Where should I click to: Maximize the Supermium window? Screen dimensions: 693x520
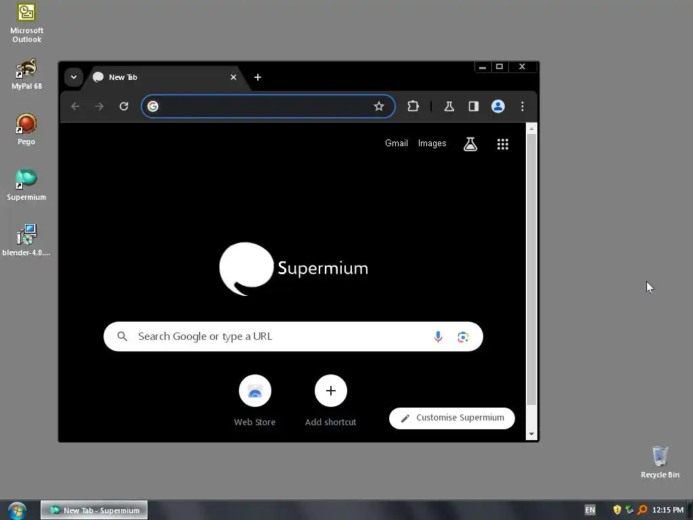[x=499, y=67]
